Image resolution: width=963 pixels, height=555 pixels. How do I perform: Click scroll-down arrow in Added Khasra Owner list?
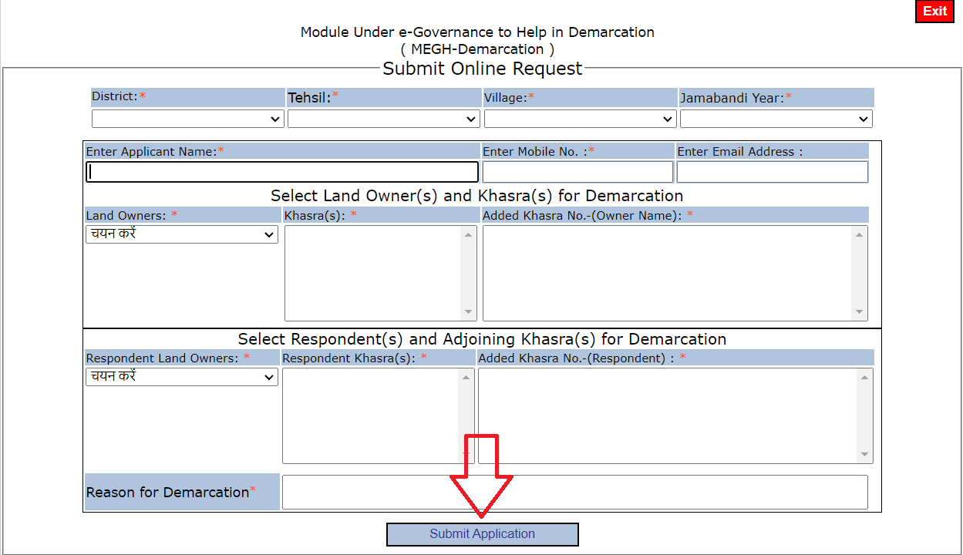(x=859, y=312)
